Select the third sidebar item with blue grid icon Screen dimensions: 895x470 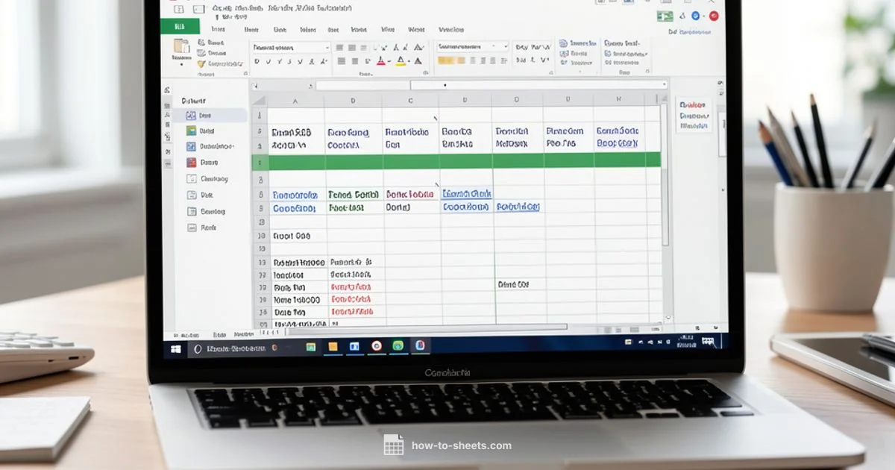click(x=192, y=147)
